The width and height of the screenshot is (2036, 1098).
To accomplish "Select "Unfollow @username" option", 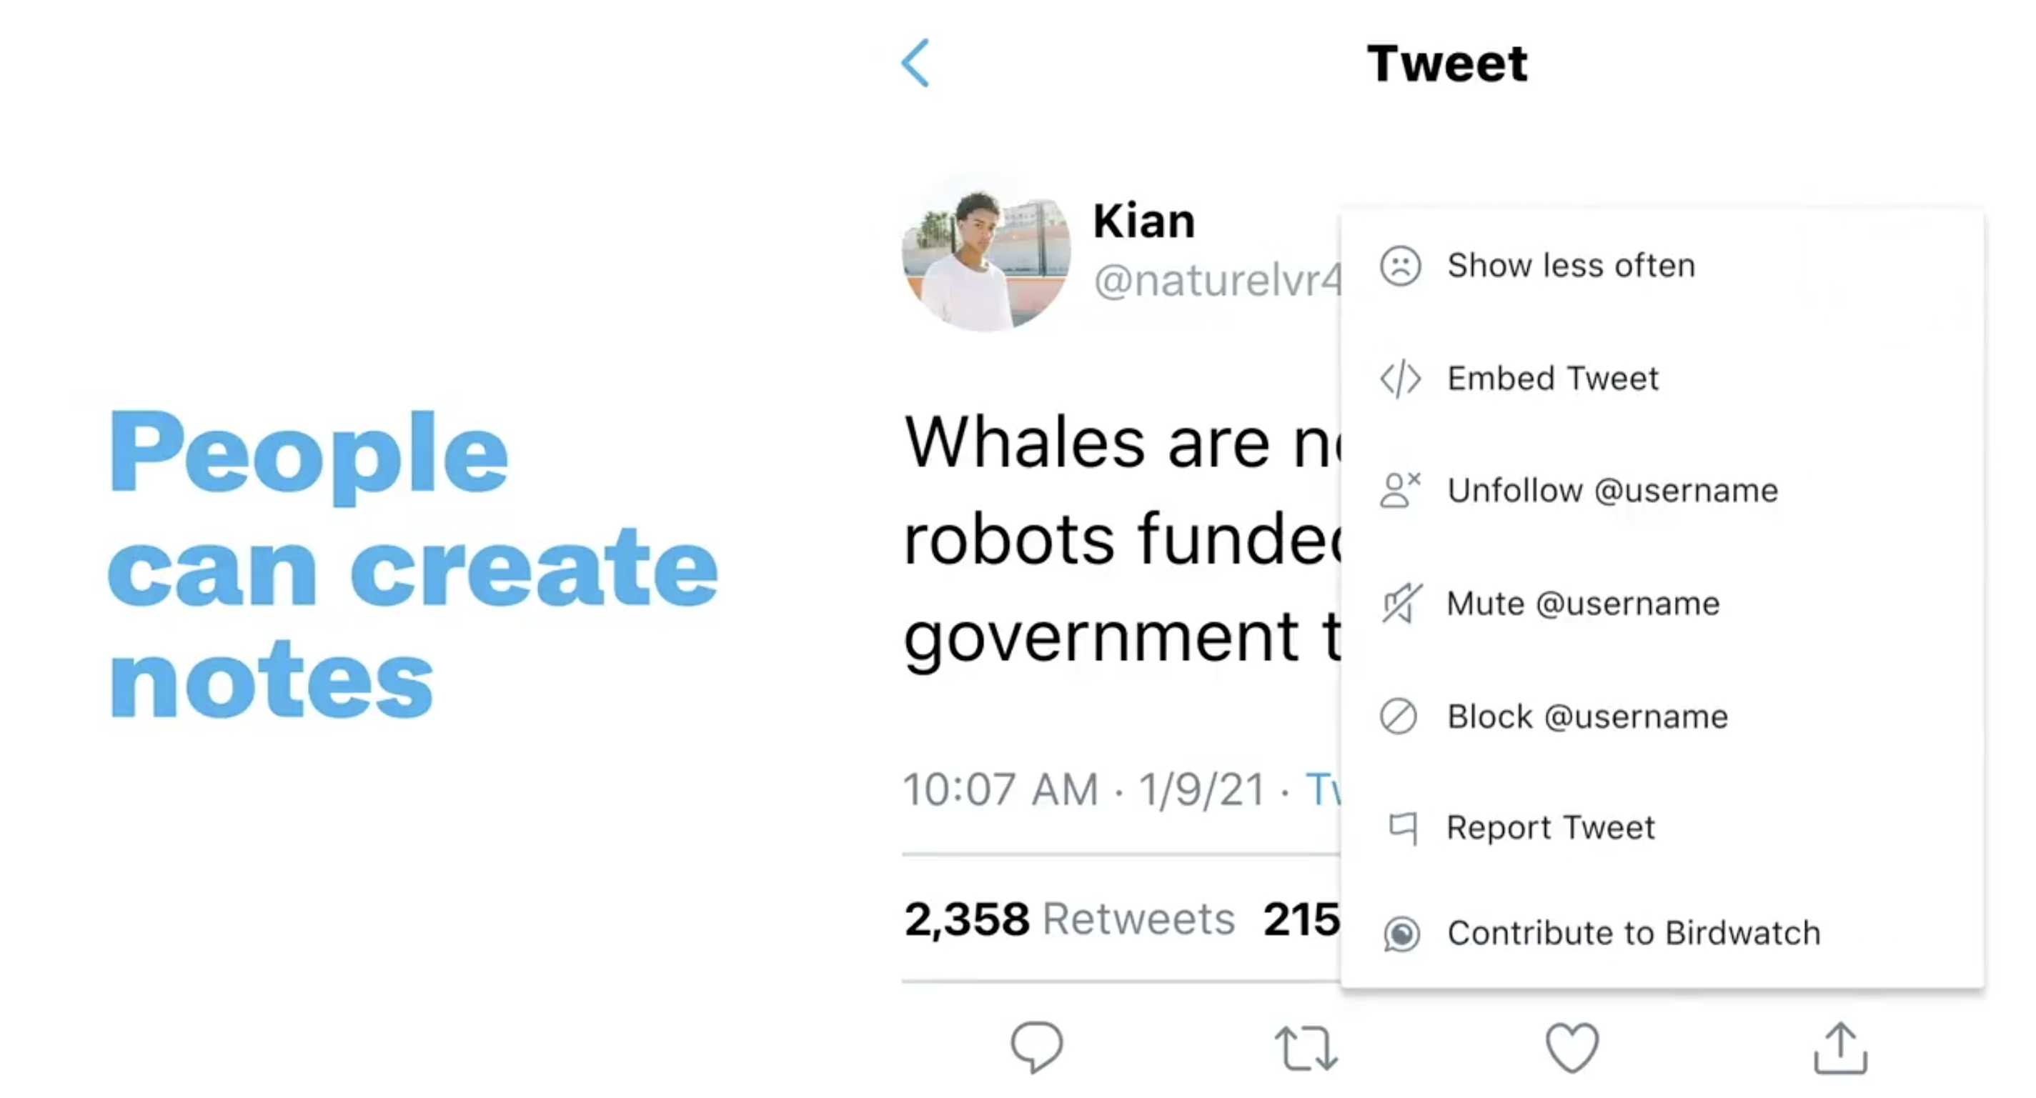I will click(1612, 491).
